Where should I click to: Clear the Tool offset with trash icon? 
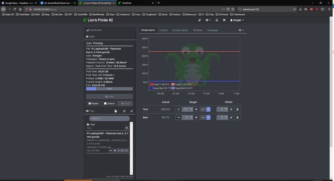(x=237, y=109)
